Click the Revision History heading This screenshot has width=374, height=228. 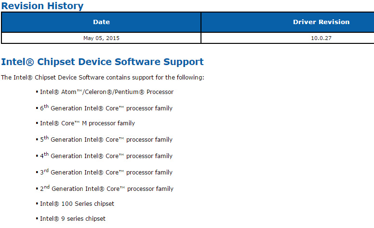coord(42,5)
